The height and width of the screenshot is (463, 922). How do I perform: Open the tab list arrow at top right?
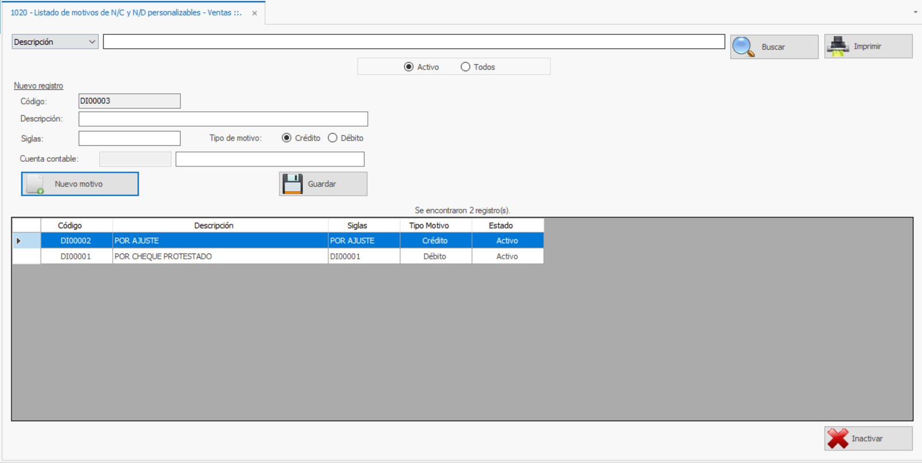point(915,12)
